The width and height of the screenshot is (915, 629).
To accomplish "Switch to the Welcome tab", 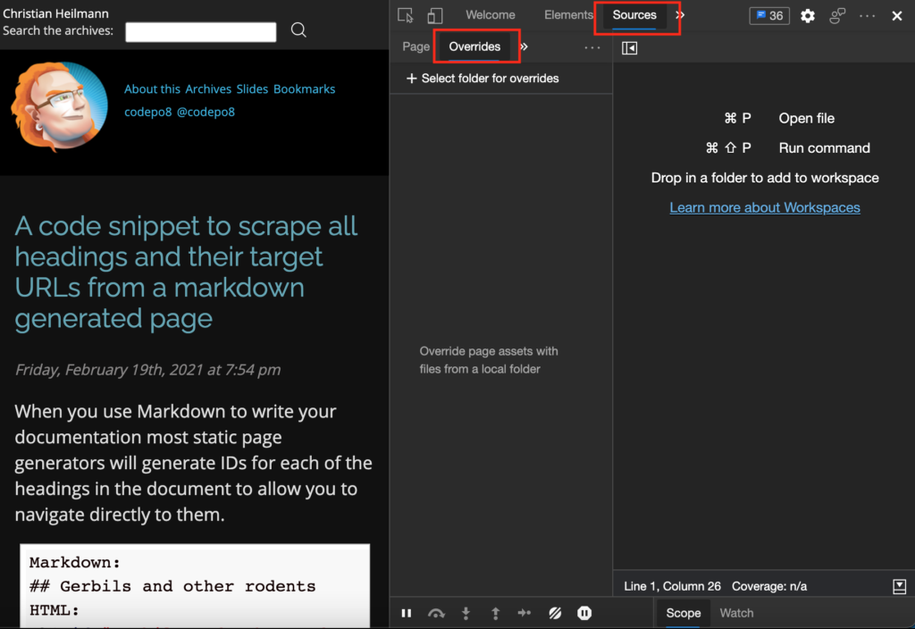I will pos(491,15).
